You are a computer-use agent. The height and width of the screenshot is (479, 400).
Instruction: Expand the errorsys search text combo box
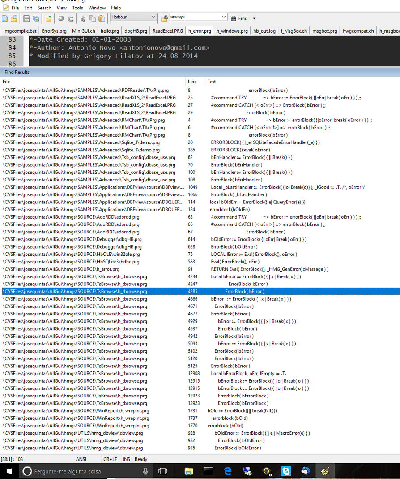click(x=224, y=17)
